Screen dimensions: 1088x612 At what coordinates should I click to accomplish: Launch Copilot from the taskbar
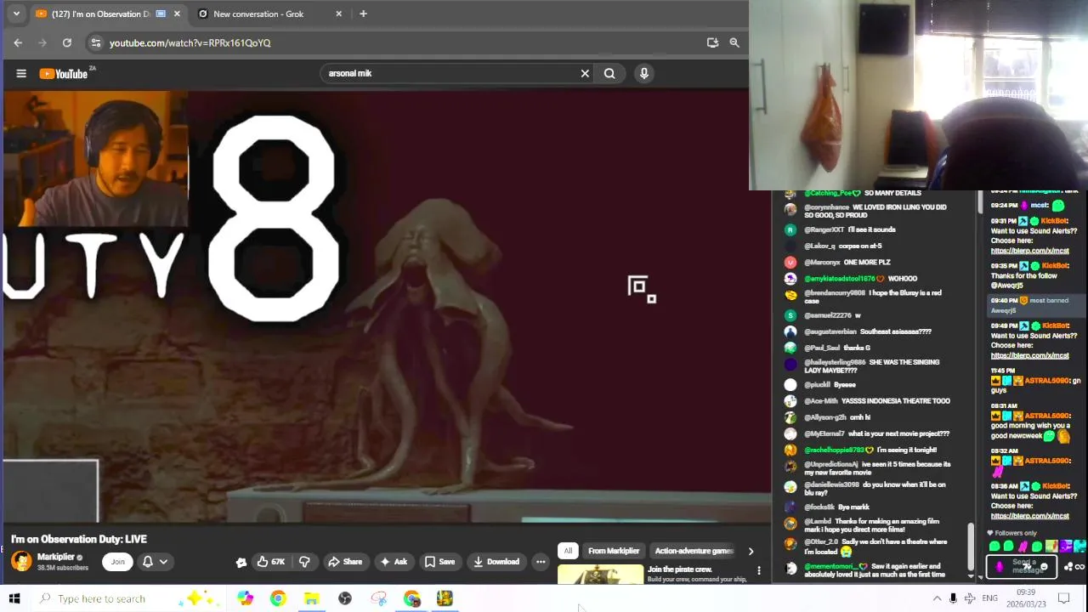point(246,598)
